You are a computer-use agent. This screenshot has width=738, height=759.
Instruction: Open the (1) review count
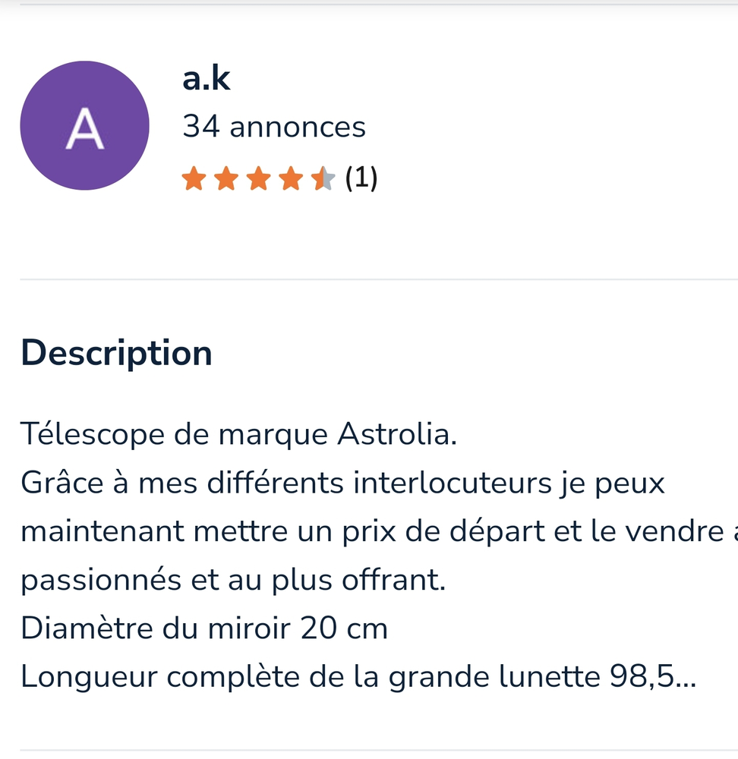point(361,178)
